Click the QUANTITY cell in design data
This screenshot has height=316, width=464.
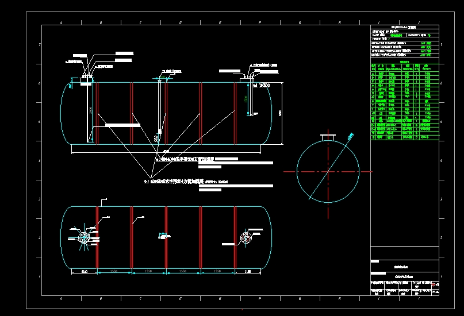[423, 35]
